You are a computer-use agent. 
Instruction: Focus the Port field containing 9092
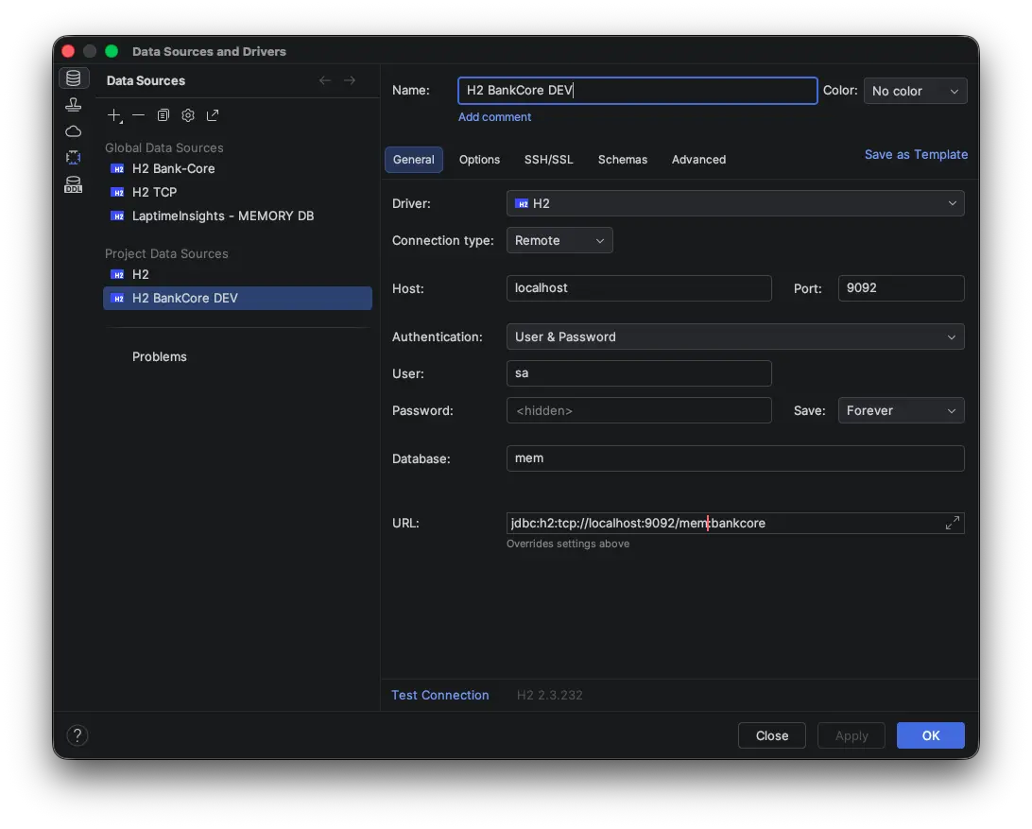(x=901, y=287)
